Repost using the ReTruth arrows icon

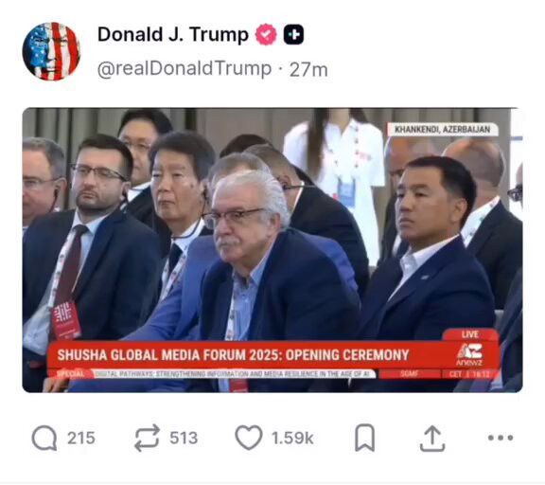point(147,438)
